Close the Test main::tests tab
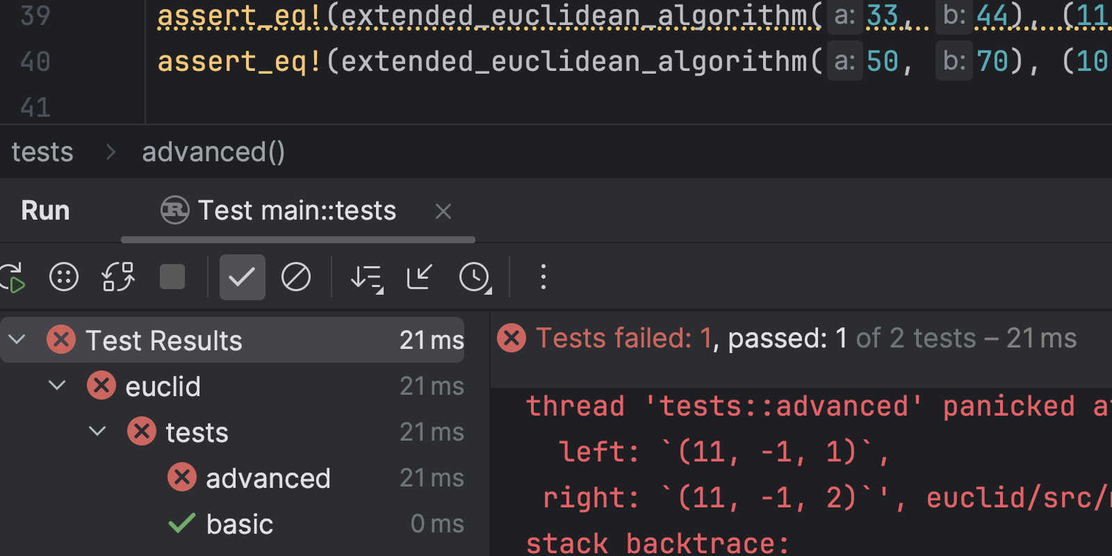Screen dimensions: 1112x556 click(443, 211)
